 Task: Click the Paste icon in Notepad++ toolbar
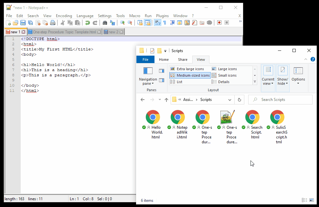tap(78, 23)
